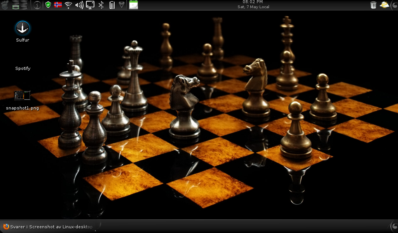Switch workspaces using the desktop pager
This screenshot has width=398, height=233.
(20, 5)
